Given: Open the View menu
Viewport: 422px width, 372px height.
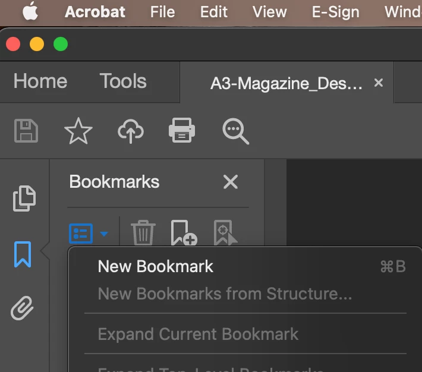Looking at the screenshot, I should tap(270, 12).
